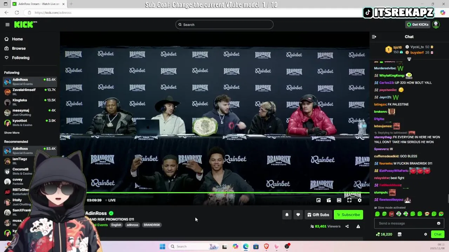Click the chat scrollbar
Screen dimensions: 449x252
click(448, 199)
